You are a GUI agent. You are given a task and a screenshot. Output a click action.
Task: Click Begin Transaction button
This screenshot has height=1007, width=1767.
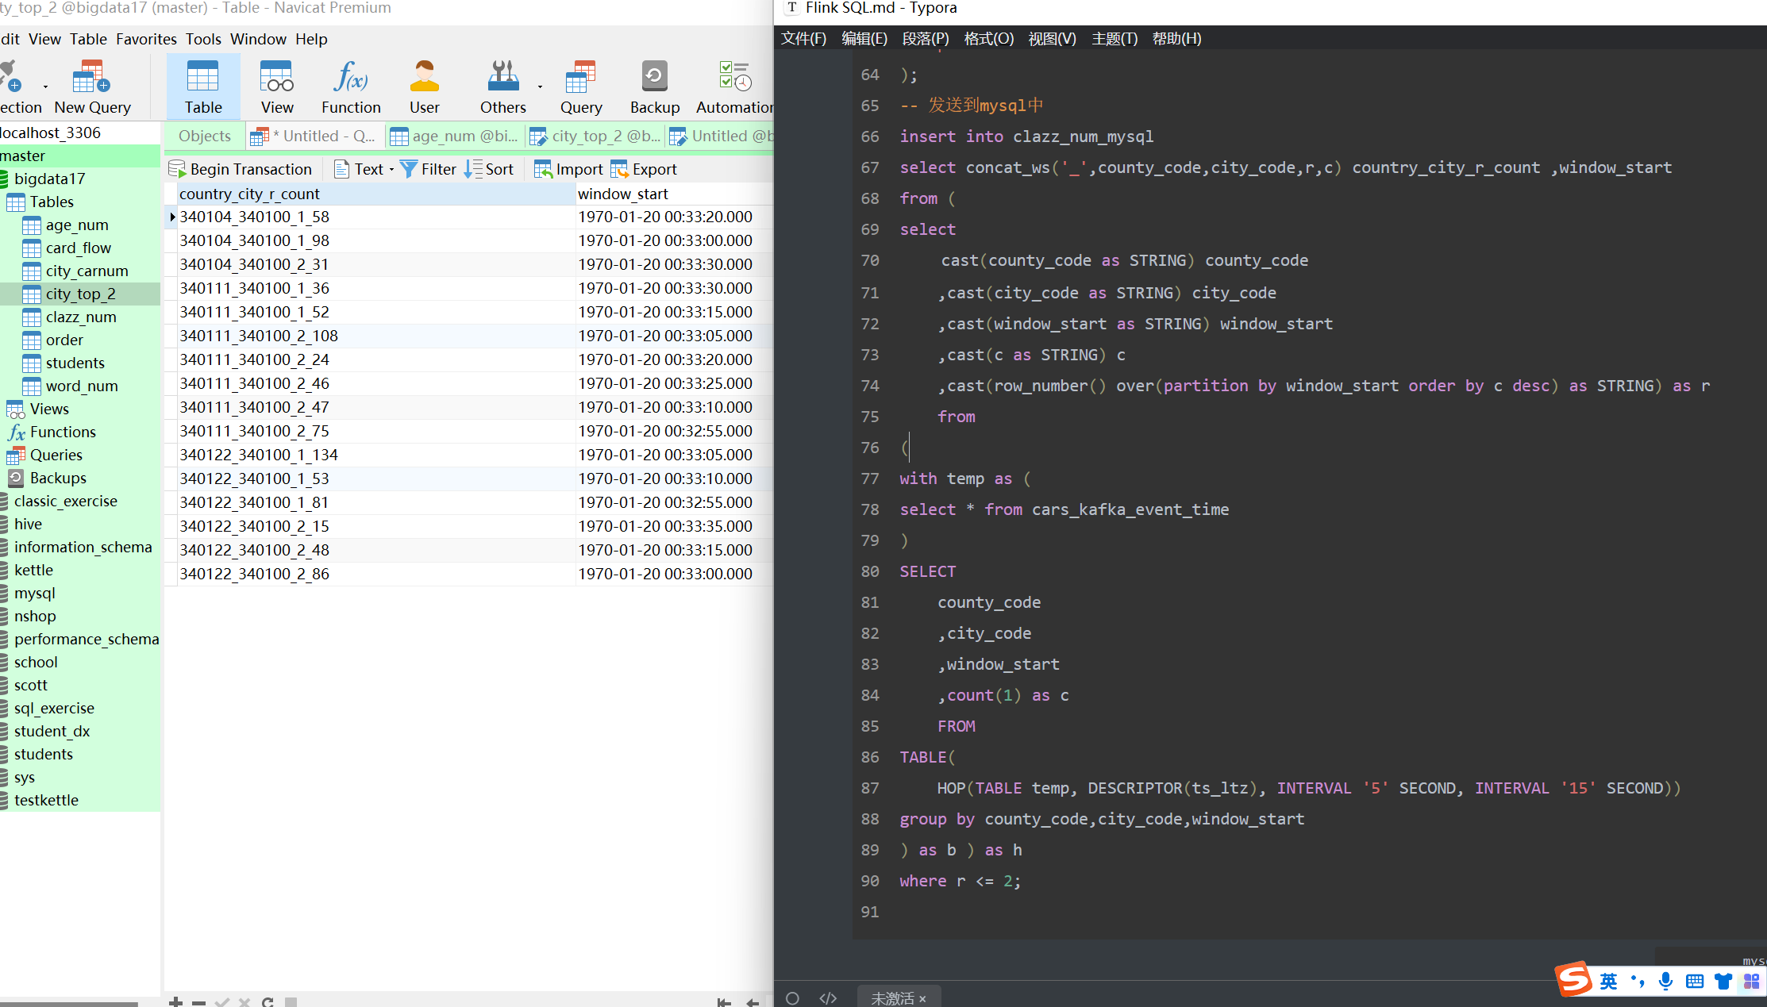241,169
